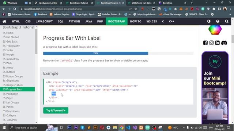234x131 pixels.
Task: Open the HOW TO menu item
Action: coord(136,21)
